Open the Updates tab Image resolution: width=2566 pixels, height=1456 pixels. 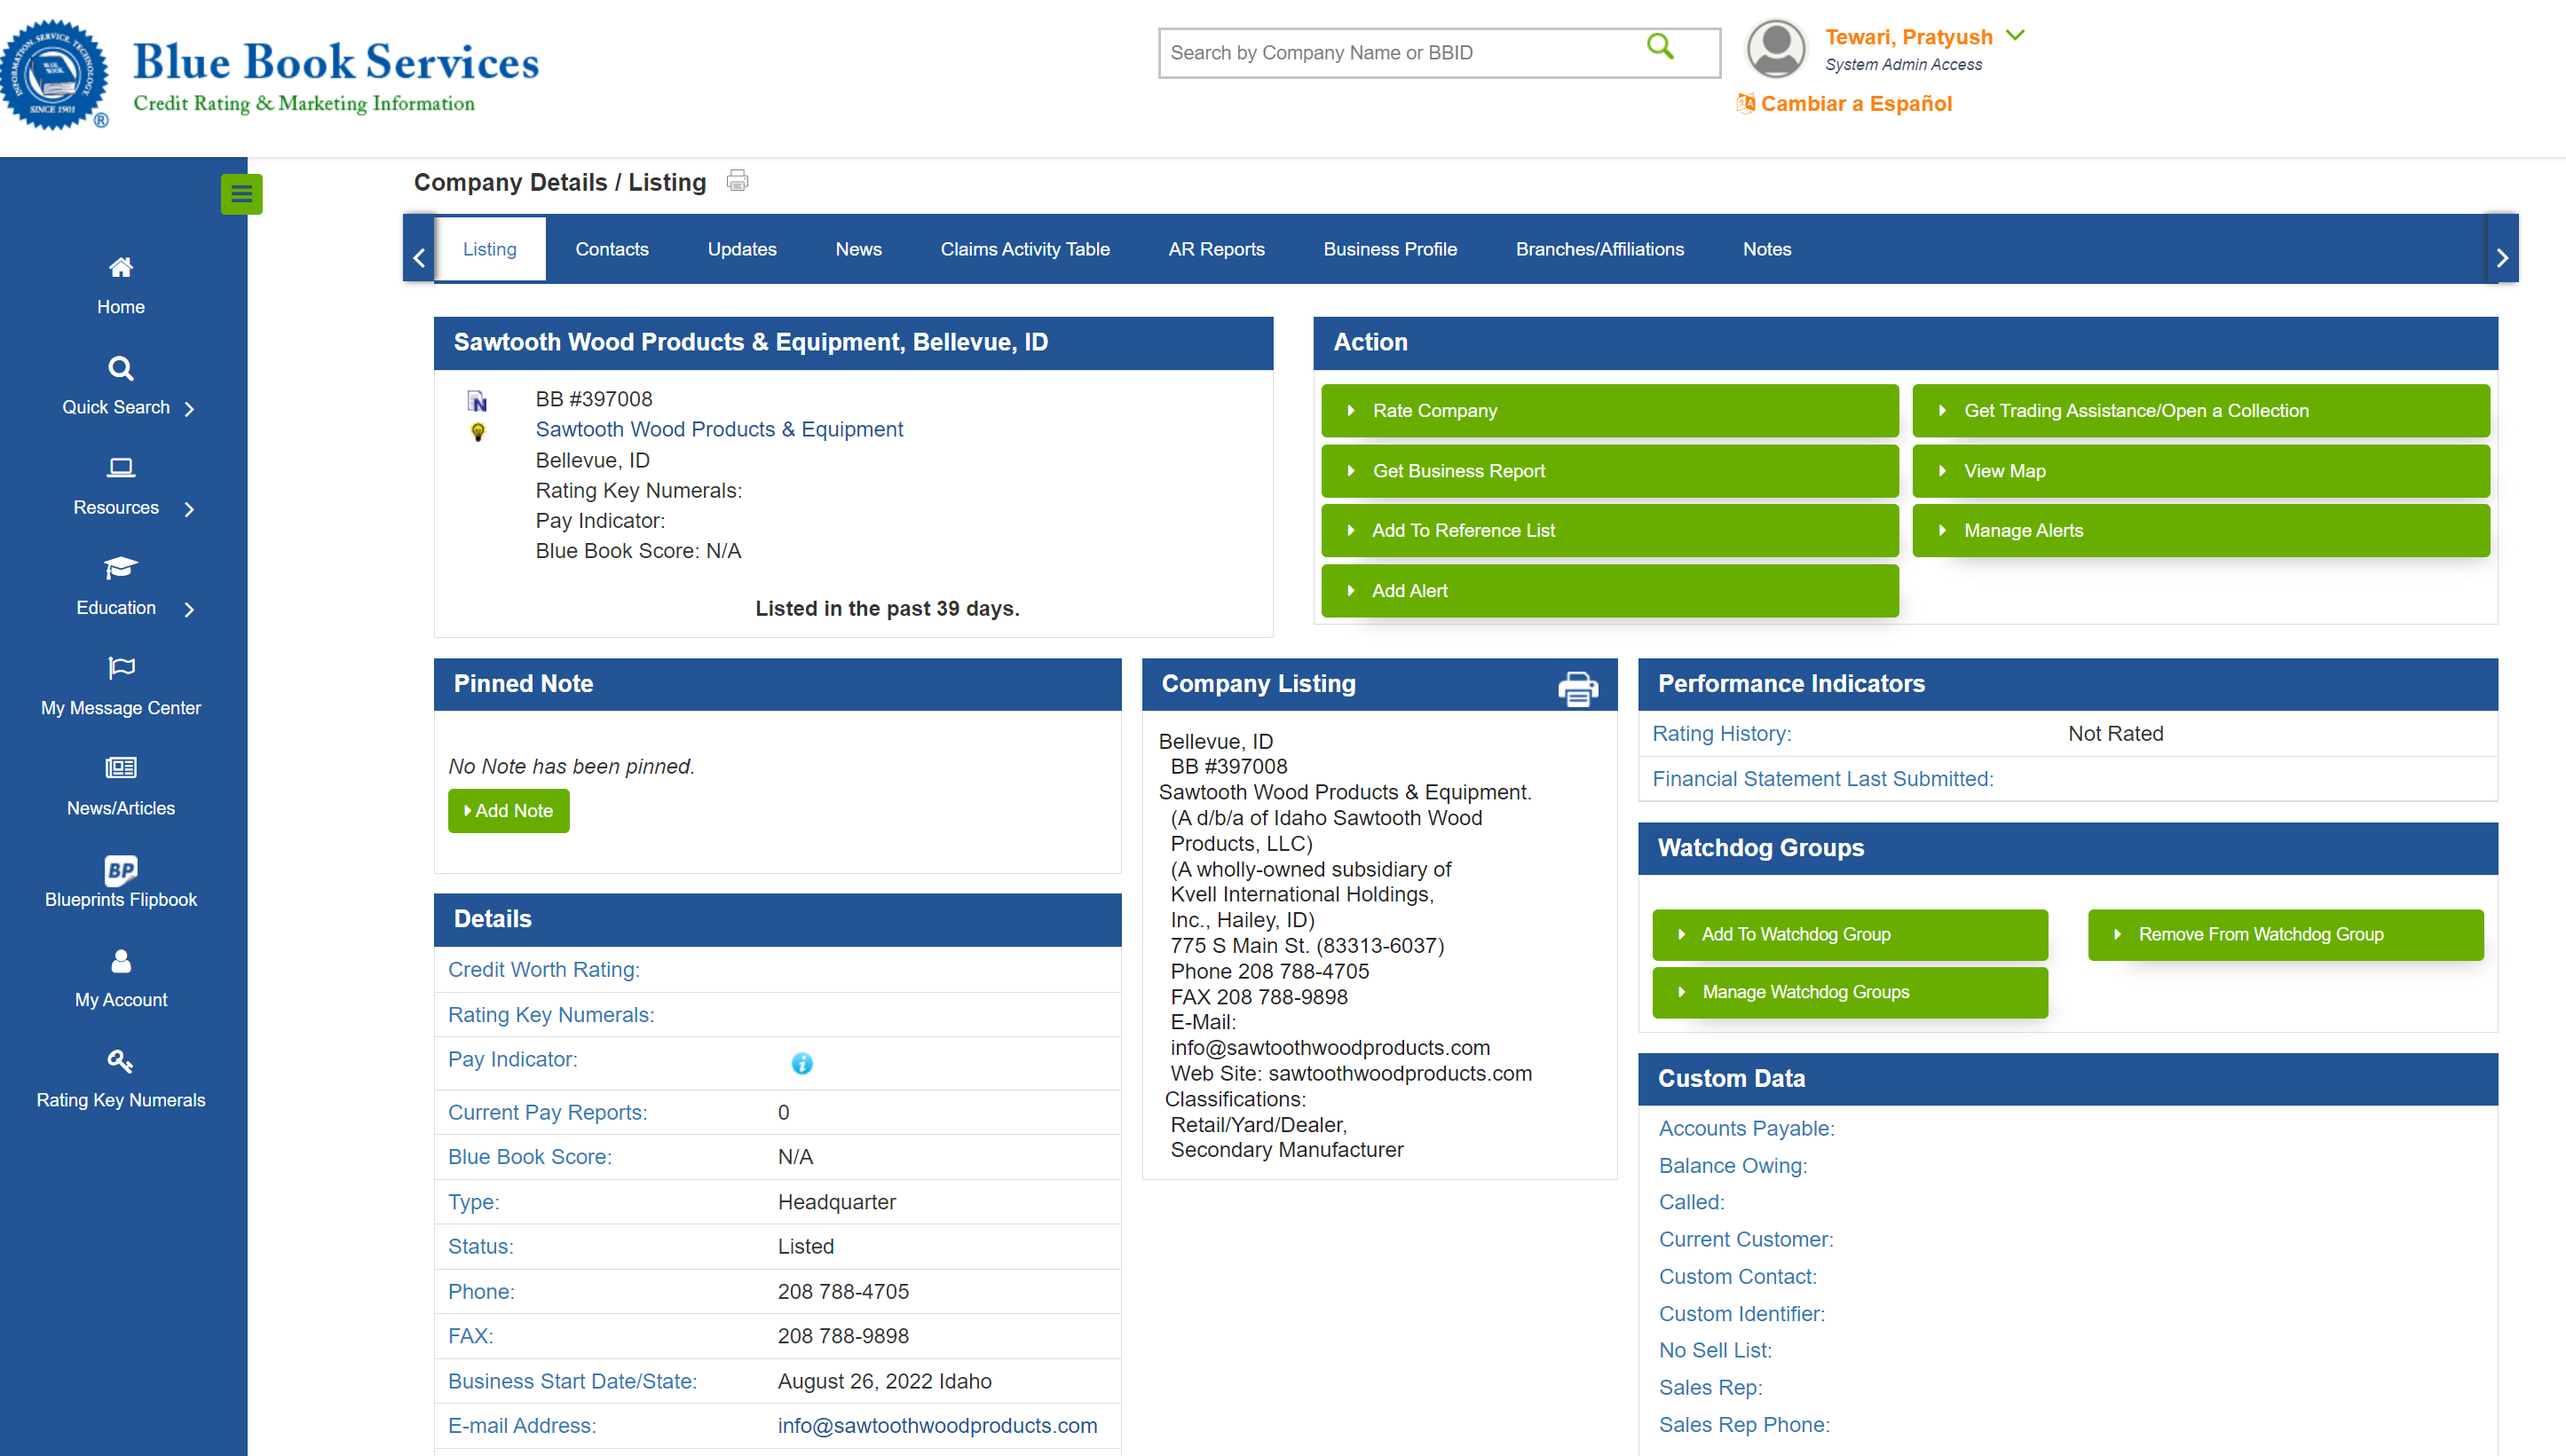742,249
